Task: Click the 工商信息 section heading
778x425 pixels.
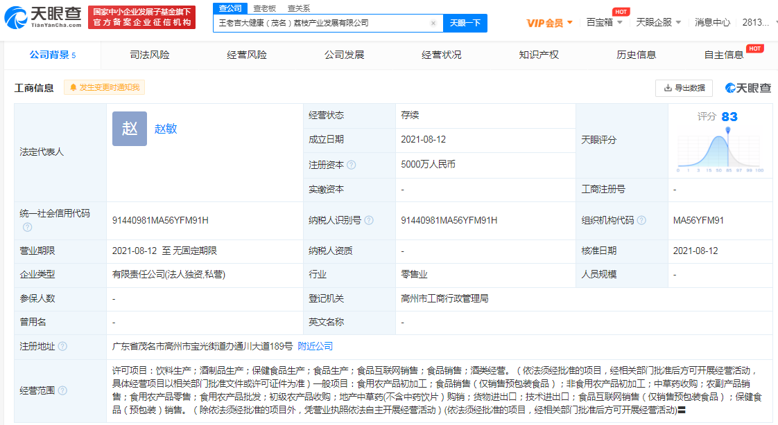Action: [x=34, y=88]
